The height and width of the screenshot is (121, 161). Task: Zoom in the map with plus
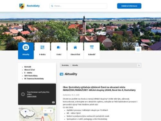point(51,111)
